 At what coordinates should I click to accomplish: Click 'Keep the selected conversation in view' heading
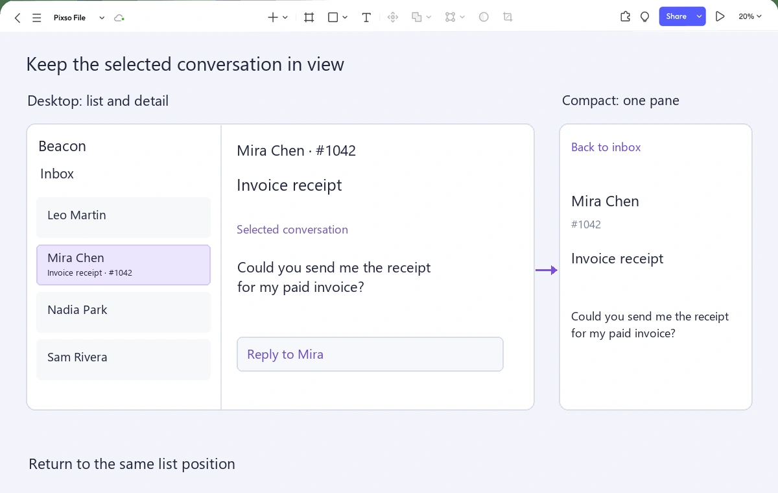click(185, 64)
